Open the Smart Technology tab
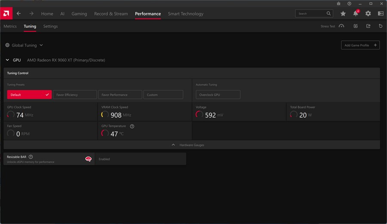Viewport: 387px width, 224px height. [x=186, y=14]
